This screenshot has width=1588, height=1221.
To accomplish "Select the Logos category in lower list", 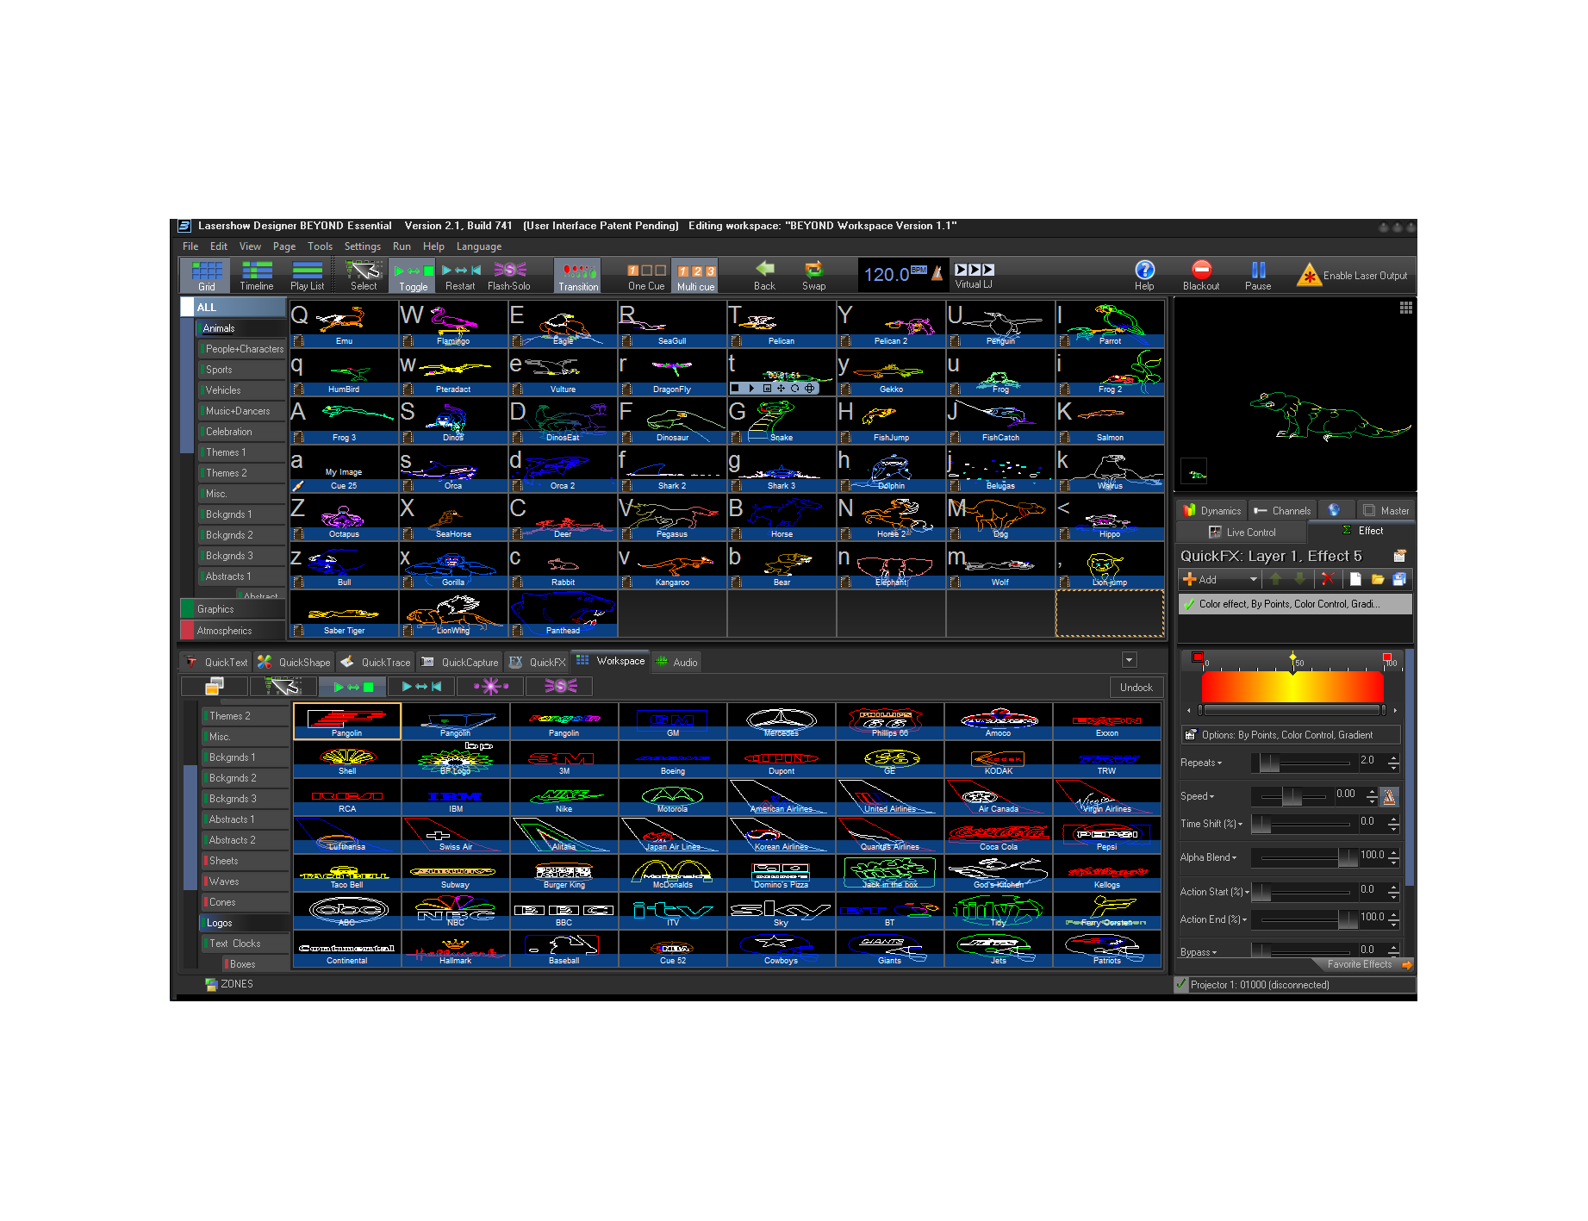I will tap(245, 923).
